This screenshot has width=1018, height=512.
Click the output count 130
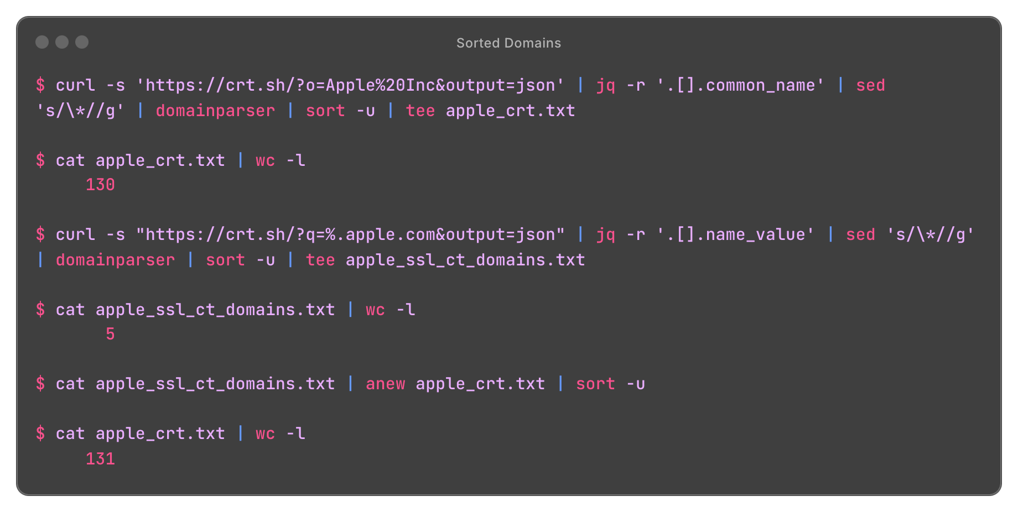100,185
